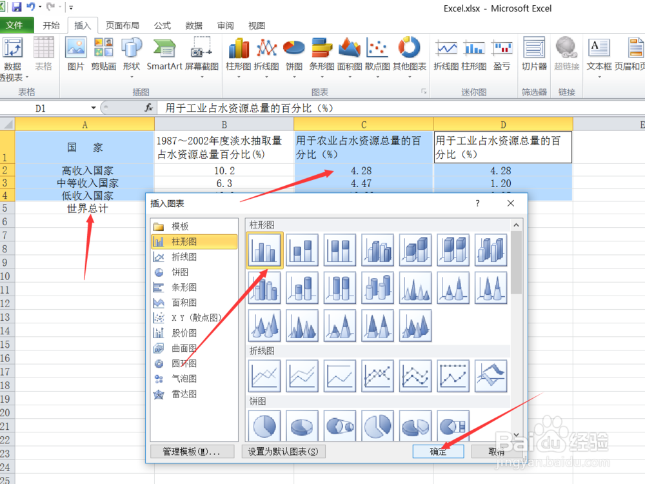
Task: Open pie chart (饼图) ribbon gallery
Action: click(294, 57)
